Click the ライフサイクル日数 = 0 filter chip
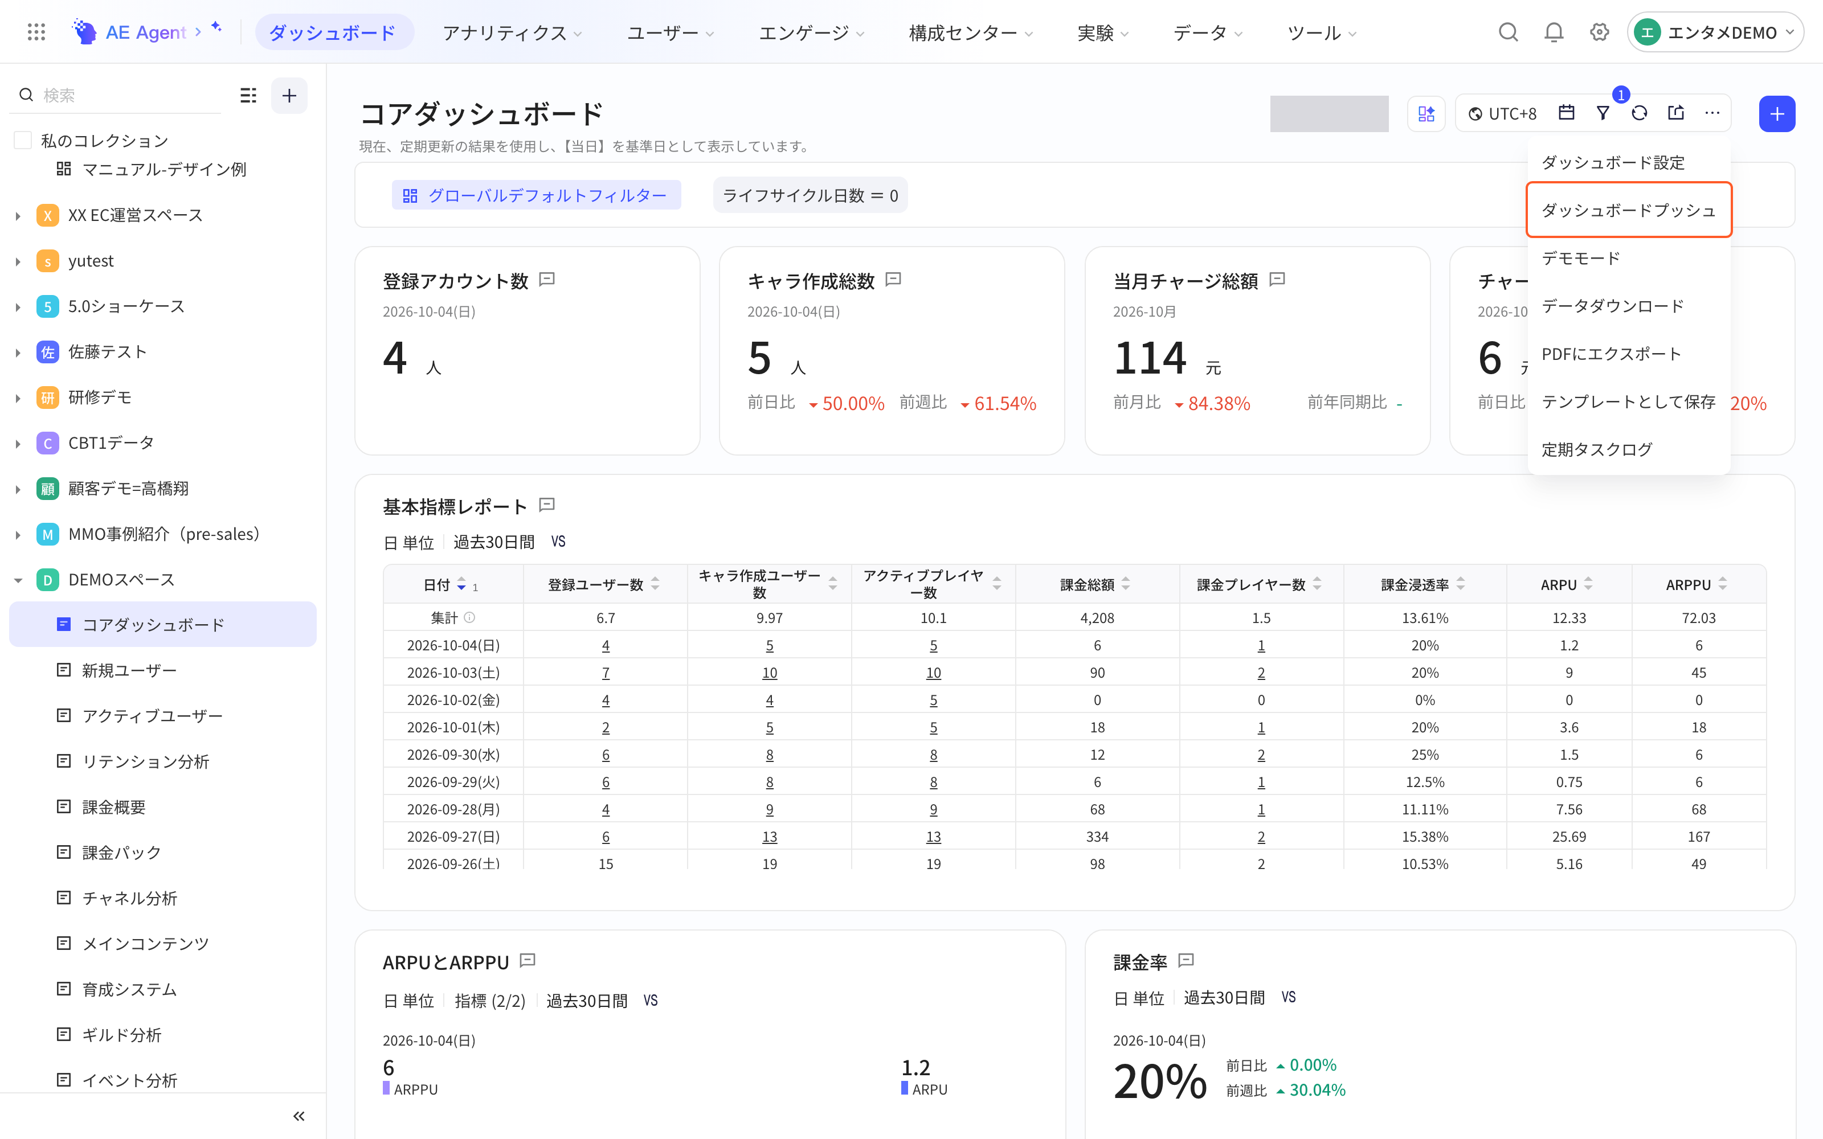Screen dimensions: 1823x1139 pos(810,195)
